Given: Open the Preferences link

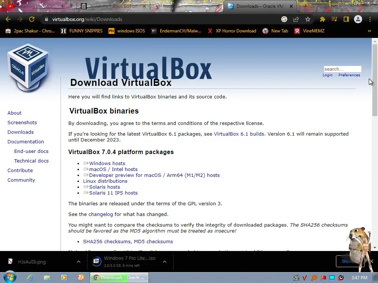Looking at the screenshot, I should click(x=349, y=75).
